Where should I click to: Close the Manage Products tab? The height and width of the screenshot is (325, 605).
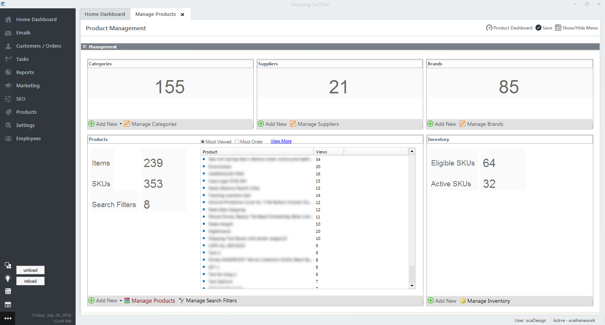[x=182, y=14]
